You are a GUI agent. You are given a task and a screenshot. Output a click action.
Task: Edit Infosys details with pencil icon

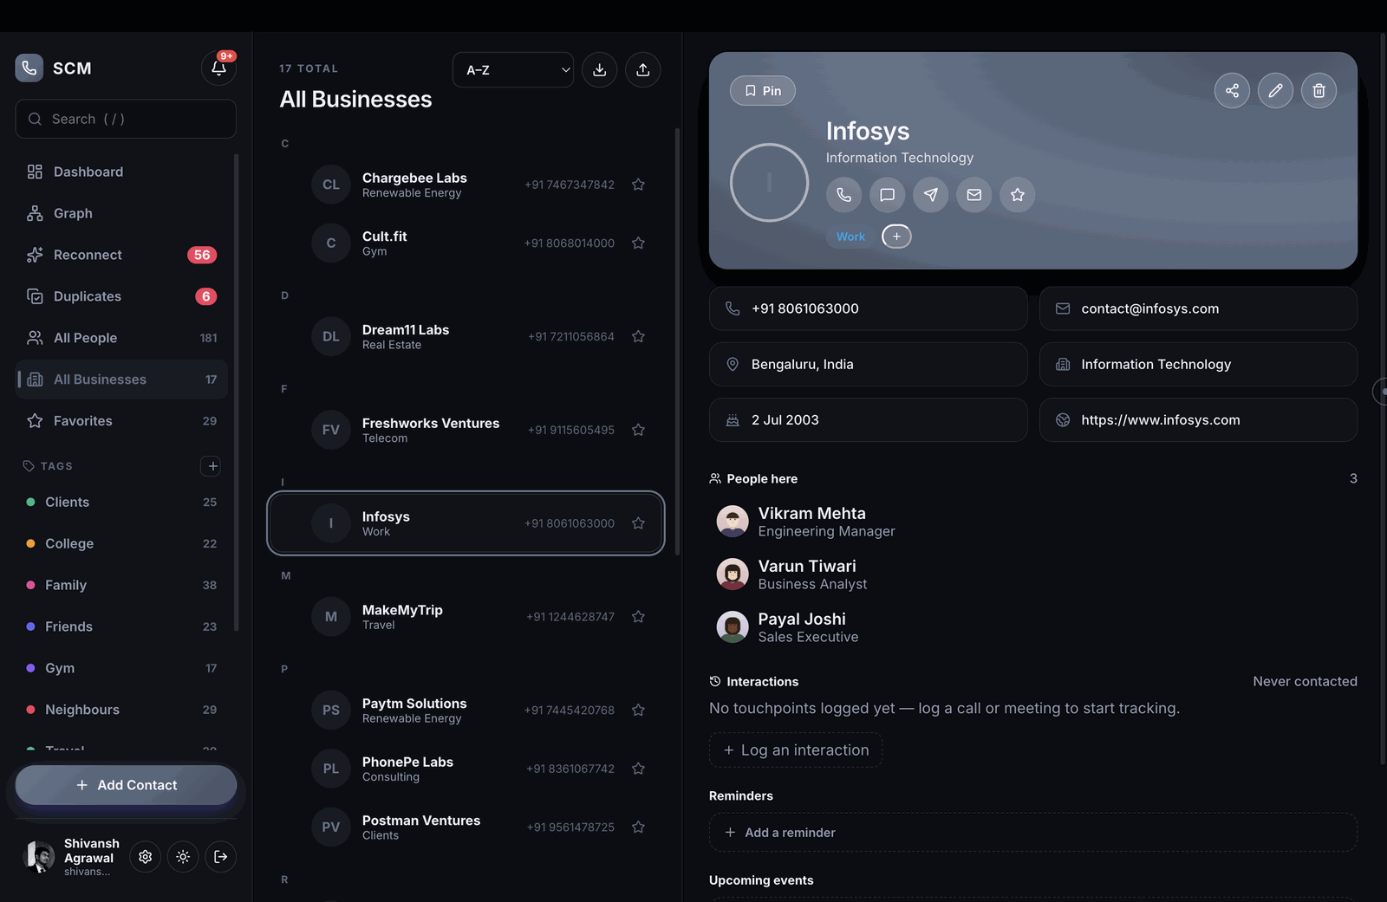point(1275,90)
